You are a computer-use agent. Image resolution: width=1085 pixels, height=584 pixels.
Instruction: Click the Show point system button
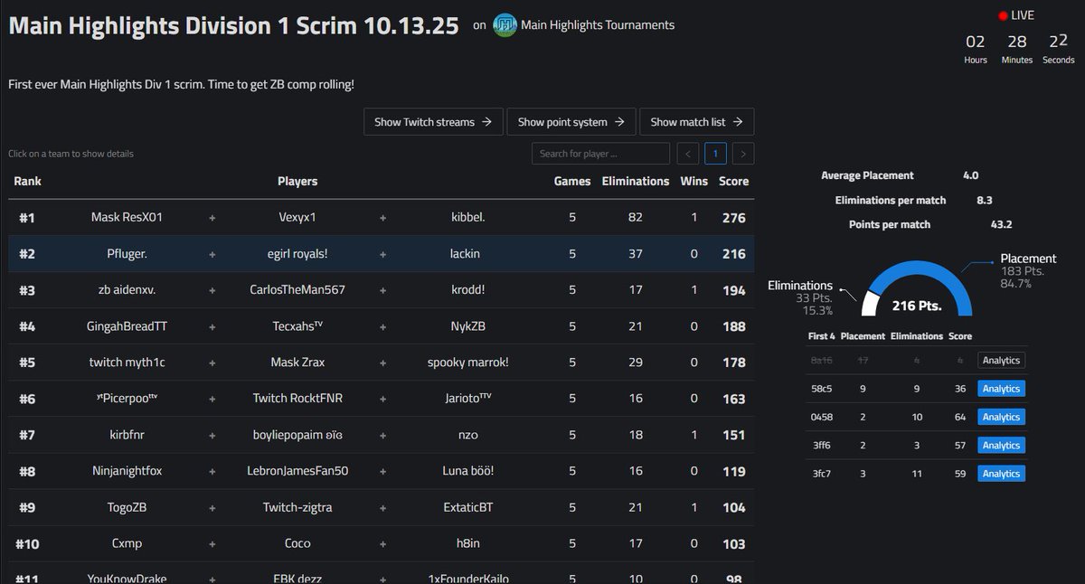point(571,121)
